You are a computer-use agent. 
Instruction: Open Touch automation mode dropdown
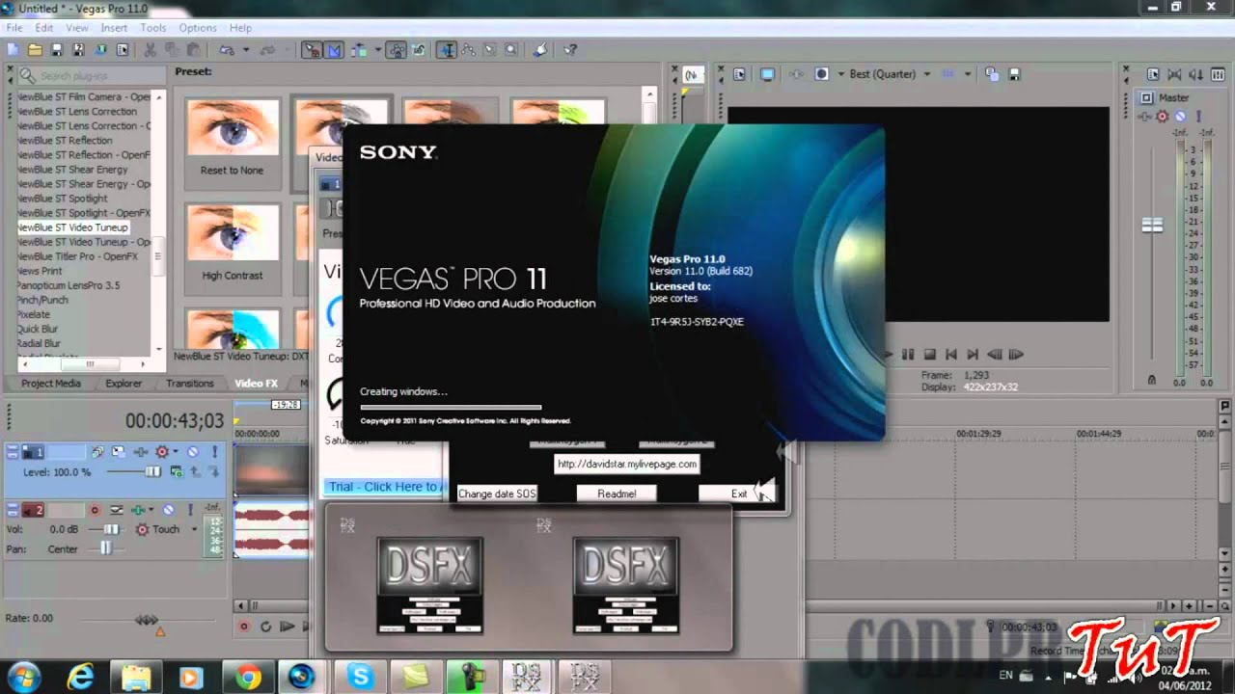194,529
